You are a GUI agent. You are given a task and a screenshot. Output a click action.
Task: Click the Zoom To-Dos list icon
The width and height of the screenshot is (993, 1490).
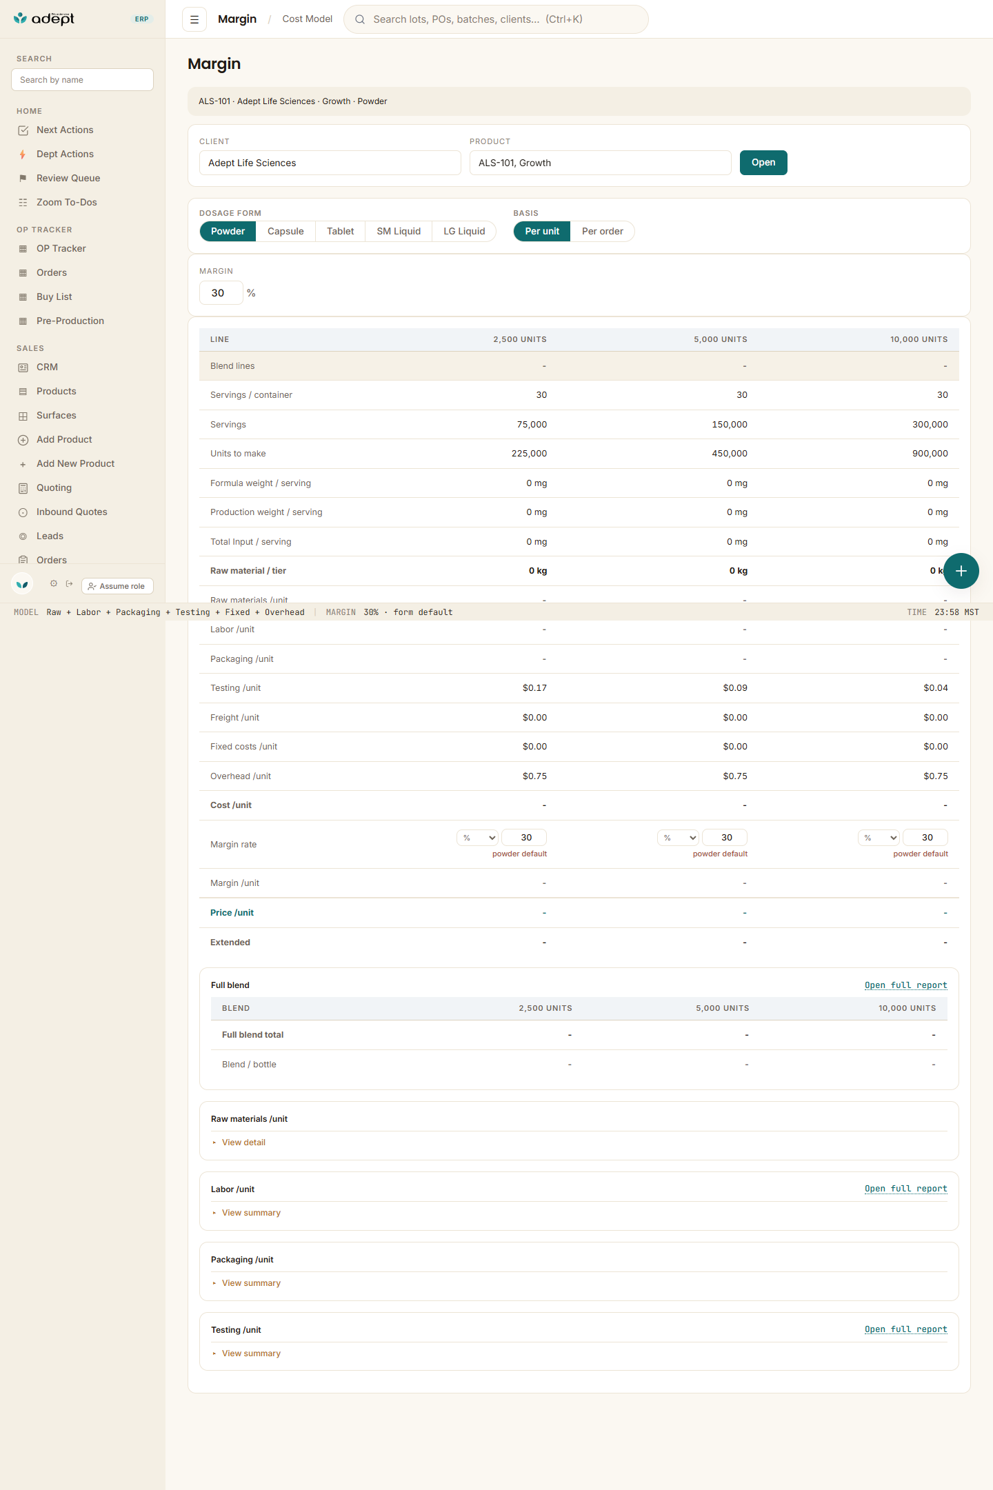23,203
